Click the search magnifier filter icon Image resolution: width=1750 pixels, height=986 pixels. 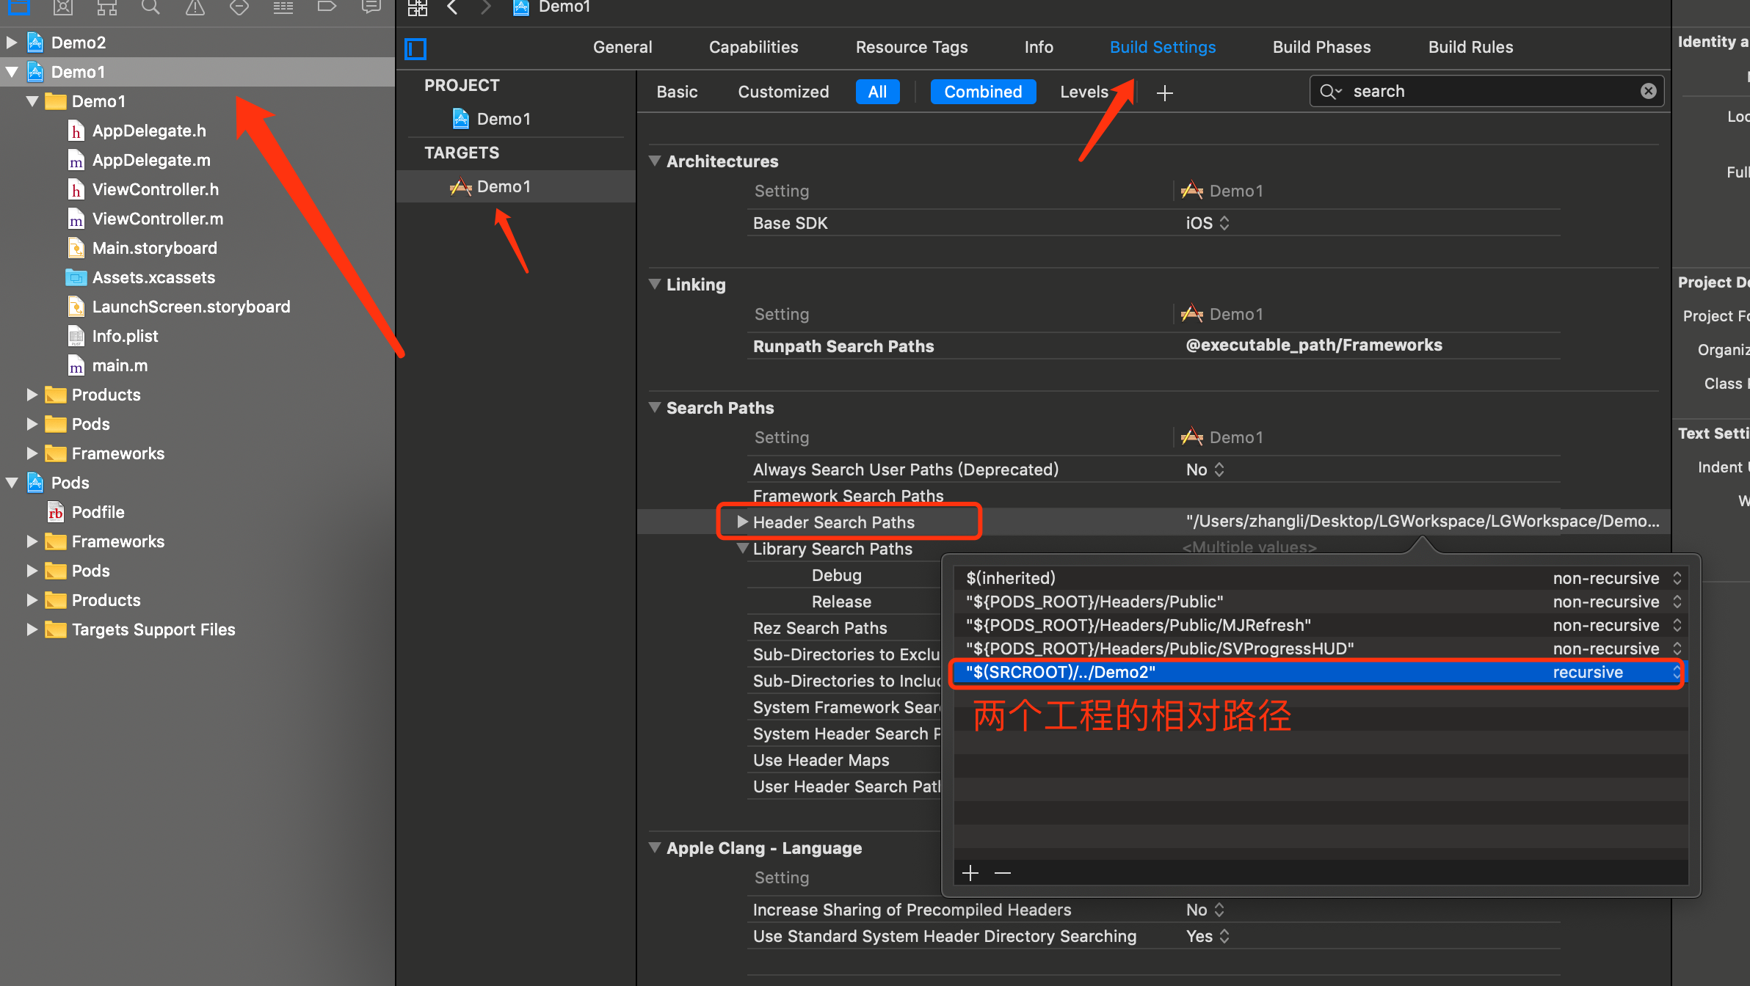tap(1331, 92)
